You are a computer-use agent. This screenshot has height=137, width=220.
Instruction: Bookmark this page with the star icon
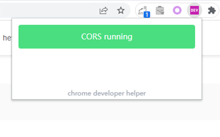point(121,11)
